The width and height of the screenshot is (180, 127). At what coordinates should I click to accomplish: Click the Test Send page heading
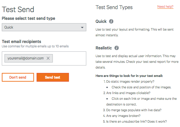(18, 9)
